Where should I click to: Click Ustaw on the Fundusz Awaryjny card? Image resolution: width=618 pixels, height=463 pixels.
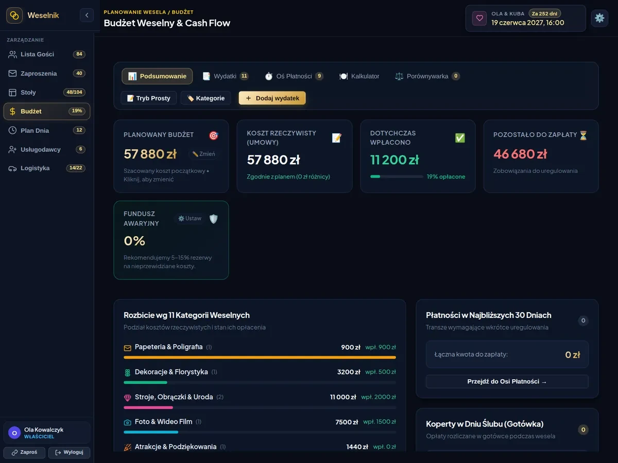tap(190, 219)
